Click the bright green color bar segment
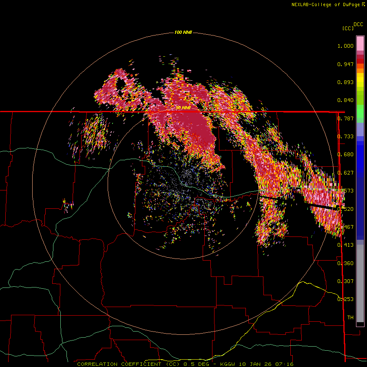367x367 pixels. [360, 111]
